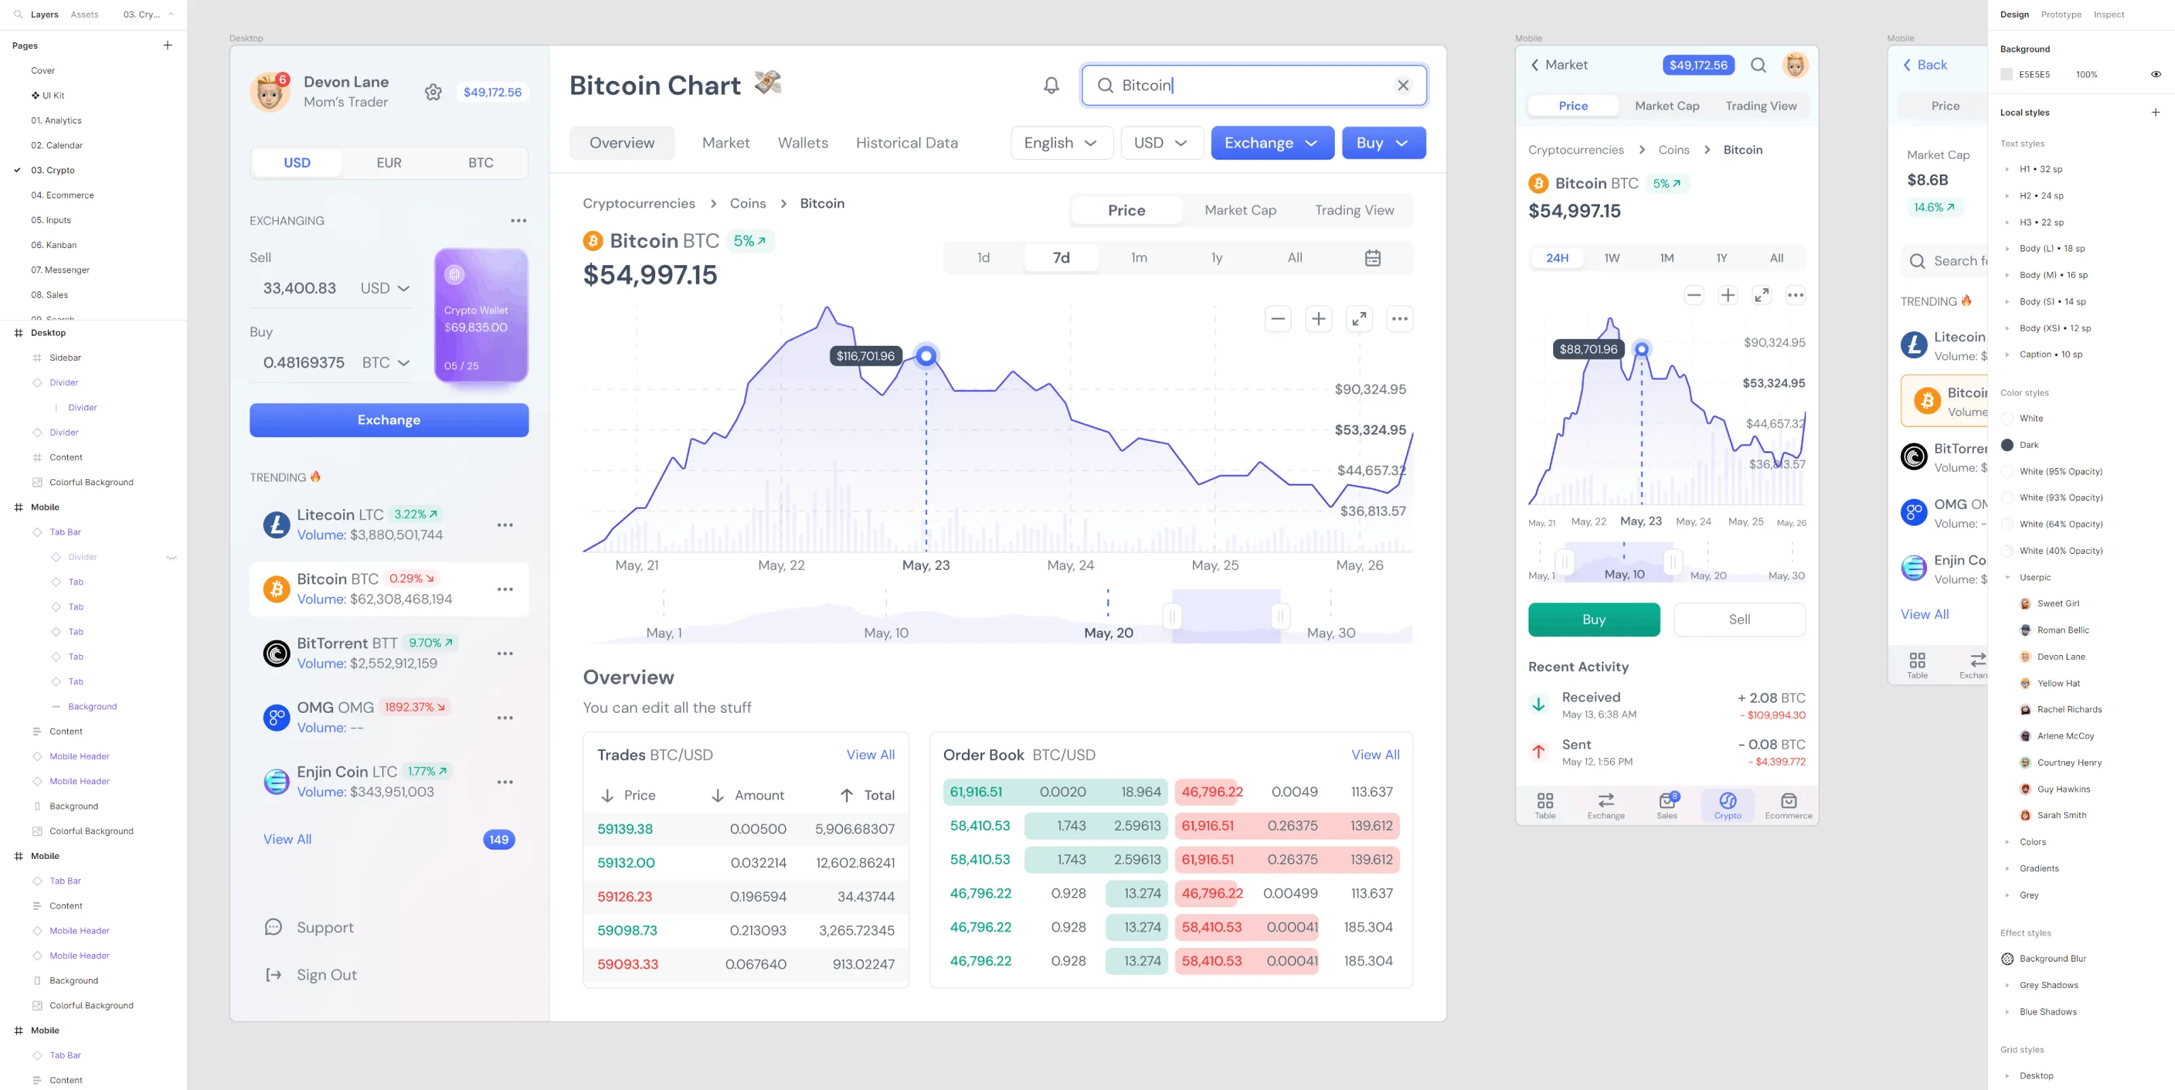Clear the Bitcoin search field with X

point(1402,85)
